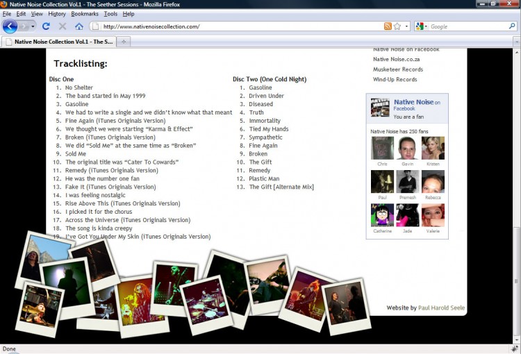Click "The song is kinda creepy" entry
The width and height of the screenshot is (521, 354).
pos(99,228)
